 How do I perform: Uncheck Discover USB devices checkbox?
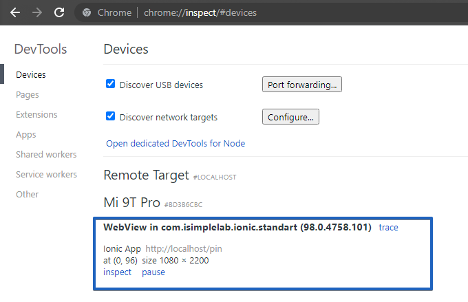(110, 84)
